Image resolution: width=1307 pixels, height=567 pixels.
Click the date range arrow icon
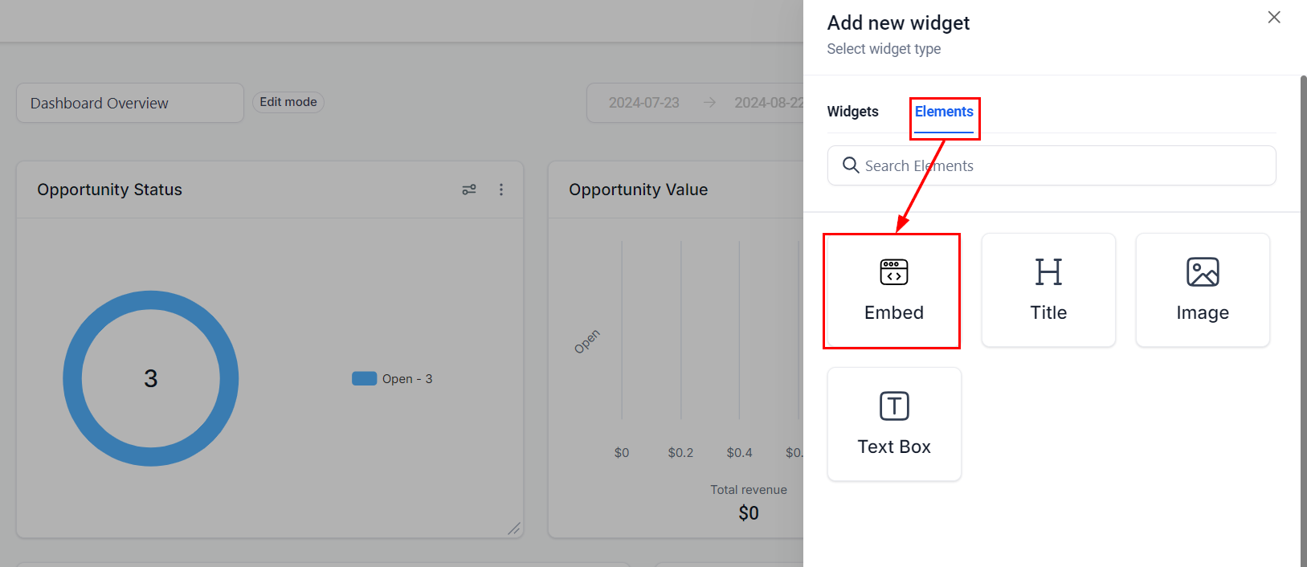point(709,103)
